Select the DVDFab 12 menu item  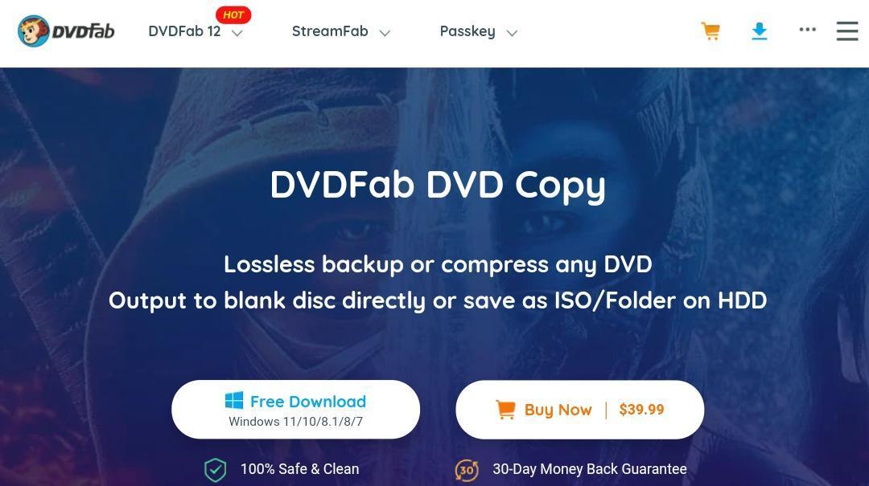[x=184, y=31]
